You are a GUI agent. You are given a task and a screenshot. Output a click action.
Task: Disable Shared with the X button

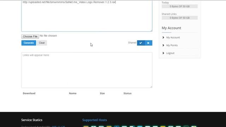(x=148, y=43)
